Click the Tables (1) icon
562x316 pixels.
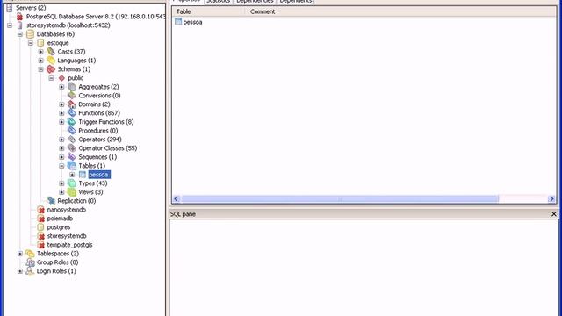(x=72, y=166)
